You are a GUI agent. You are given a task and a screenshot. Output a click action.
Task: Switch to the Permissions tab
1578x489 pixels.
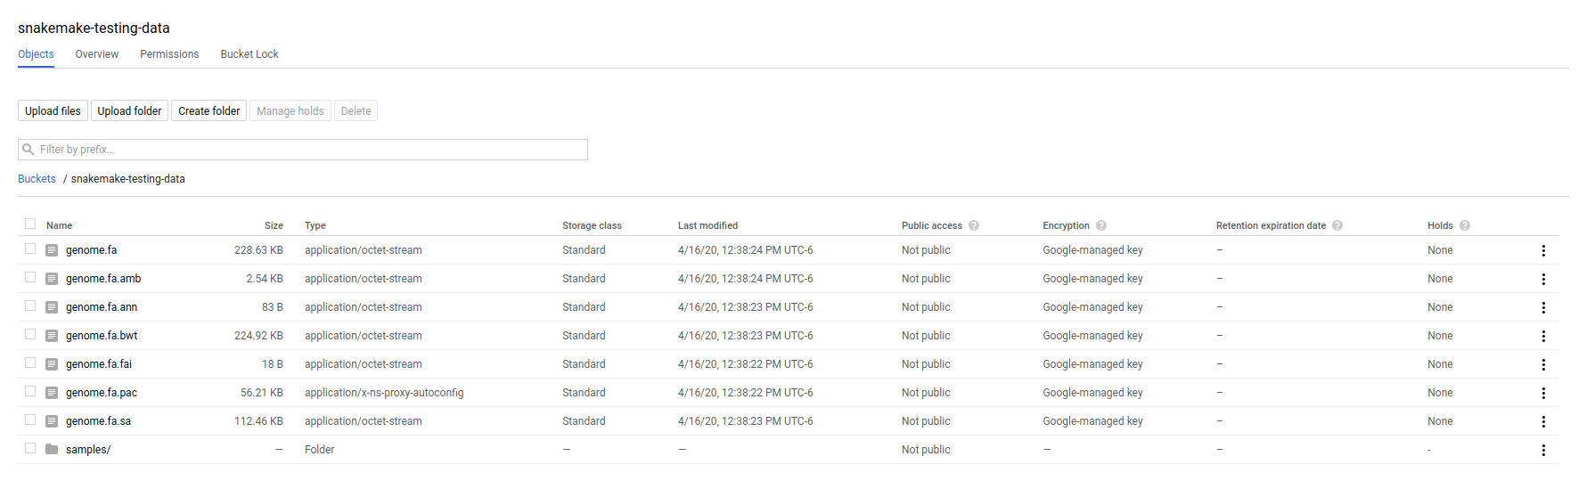[x=169, y=54]
